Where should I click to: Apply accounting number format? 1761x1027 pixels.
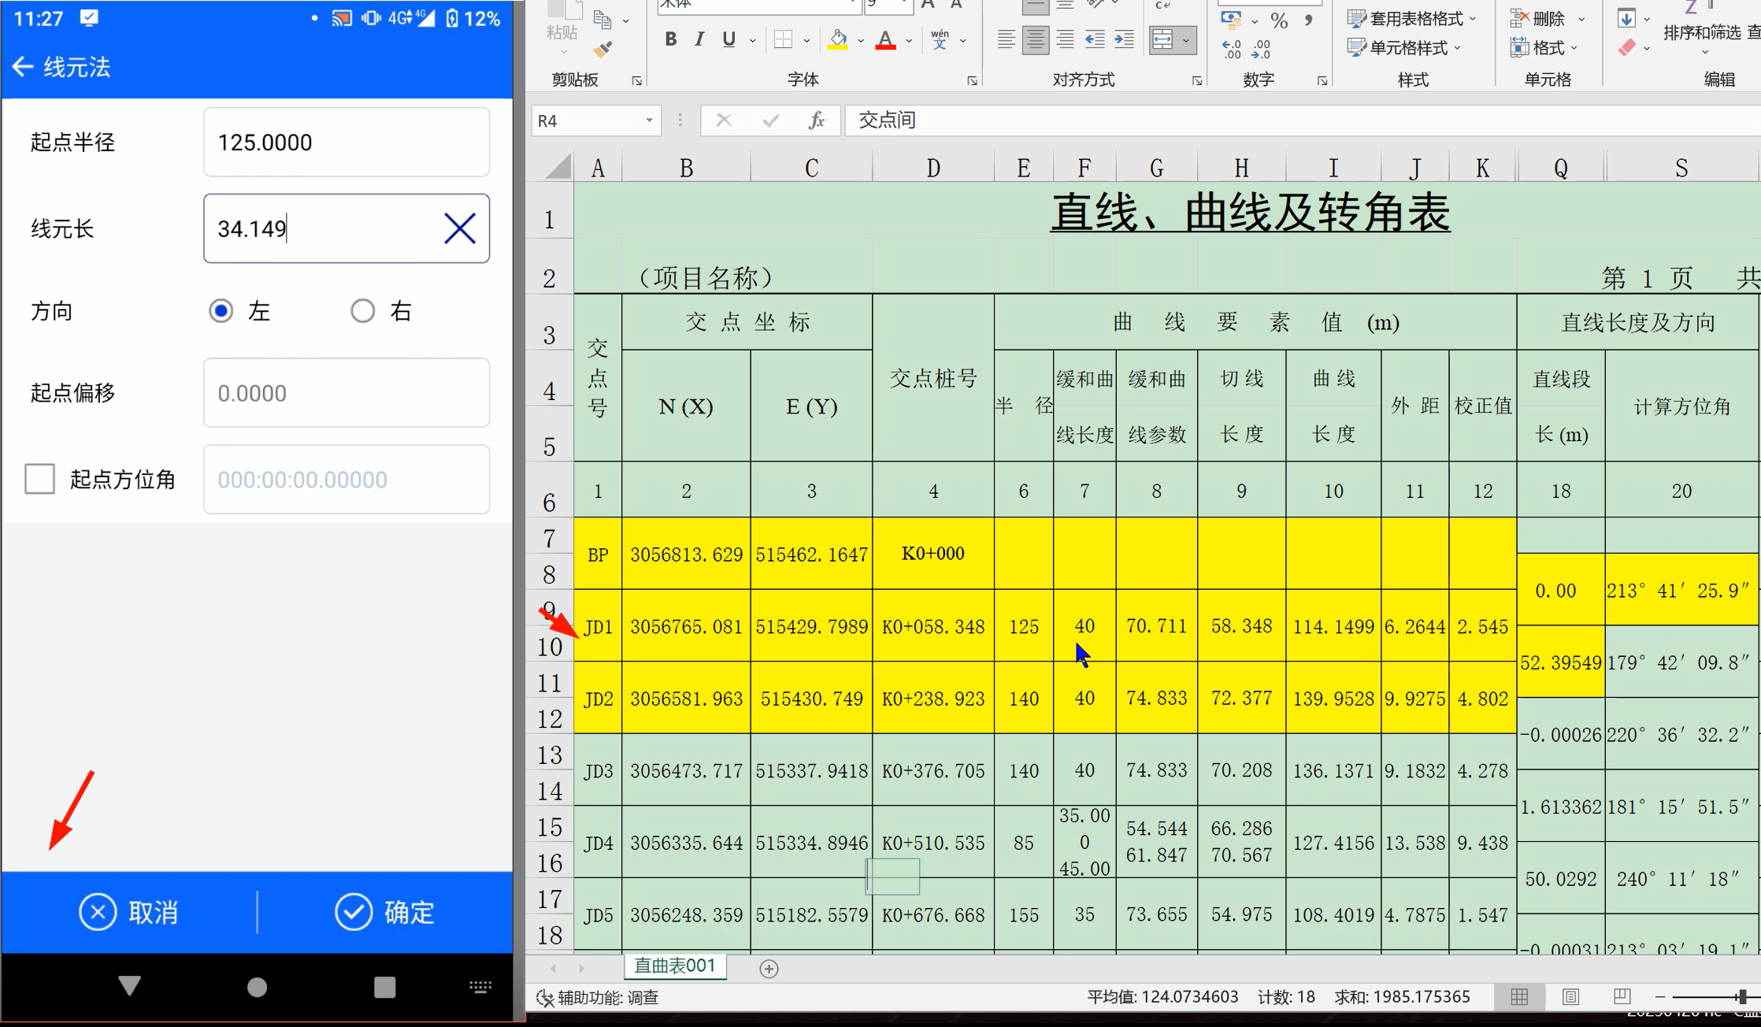click(x=1231, y=19)
